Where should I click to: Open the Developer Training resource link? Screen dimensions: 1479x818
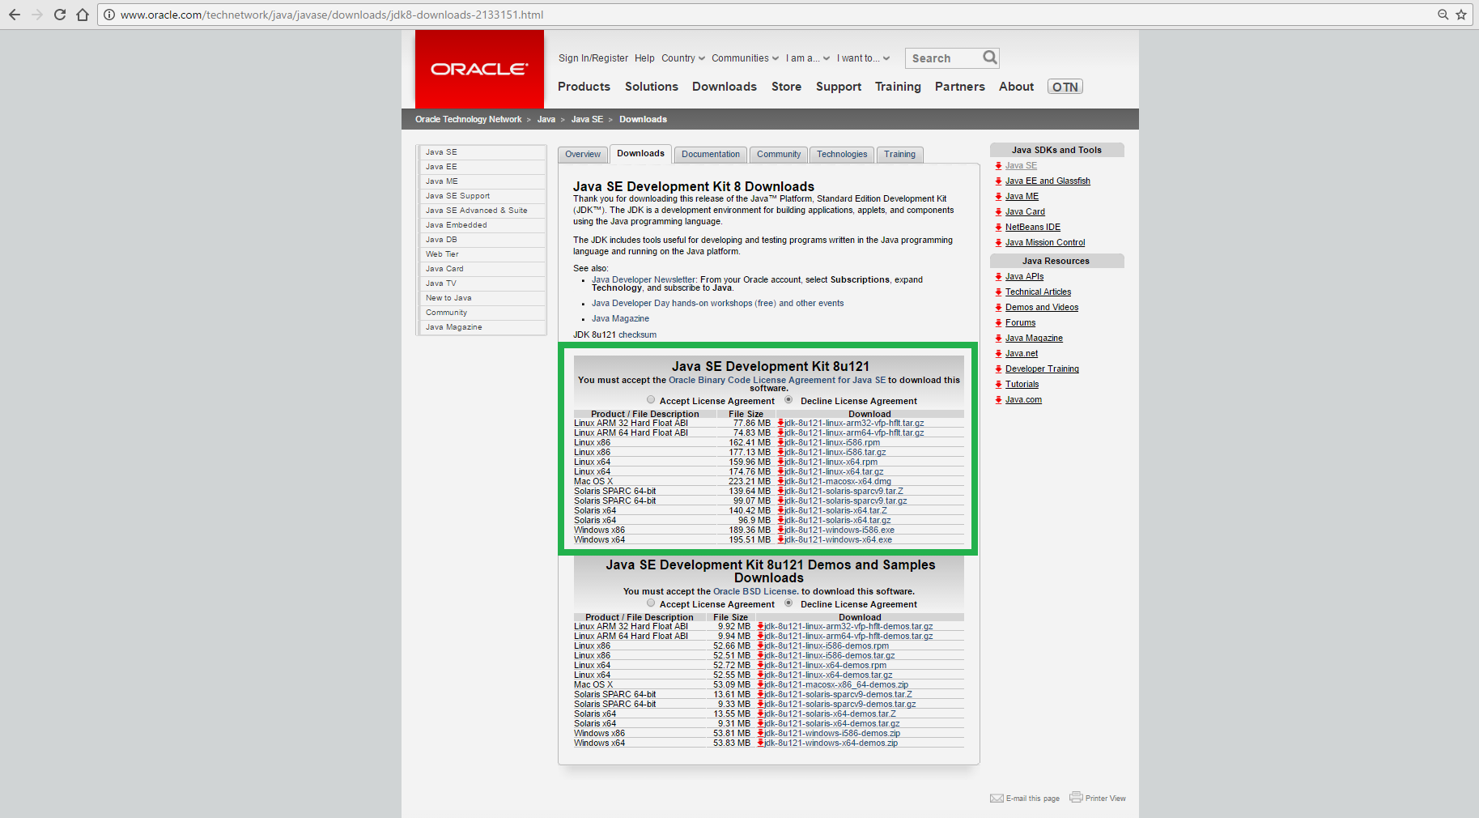coord(1042,369)
